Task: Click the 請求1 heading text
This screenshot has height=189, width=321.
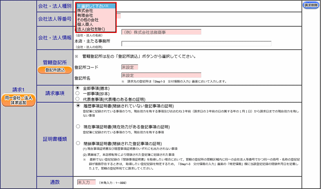Action: [18, 90]
